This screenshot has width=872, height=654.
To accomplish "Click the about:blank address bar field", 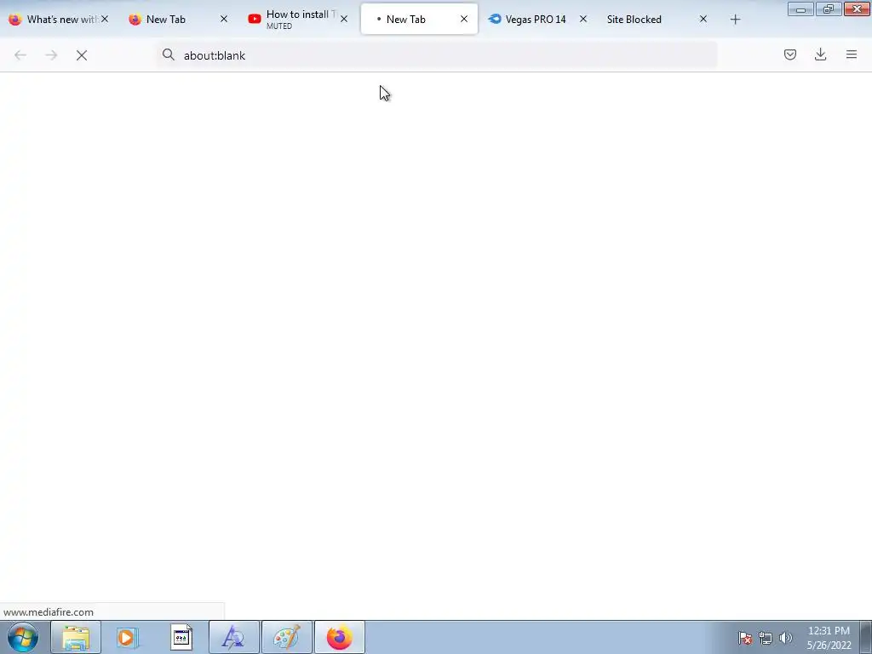I will click(437, 55).
